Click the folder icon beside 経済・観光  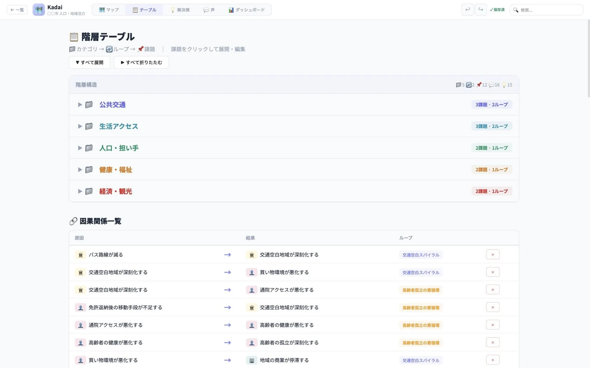(x=89, y=191)
